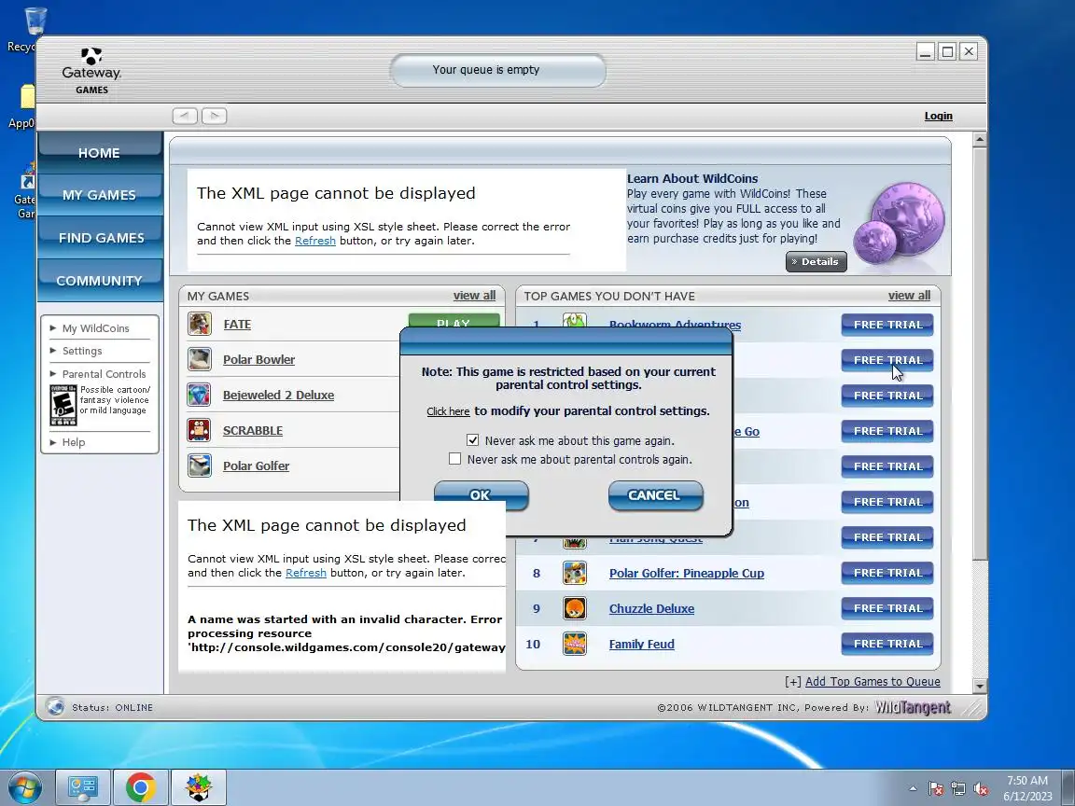
Task: Click FREE TRIAL for Bookworm Adventures
Action: tap(887, 325)
